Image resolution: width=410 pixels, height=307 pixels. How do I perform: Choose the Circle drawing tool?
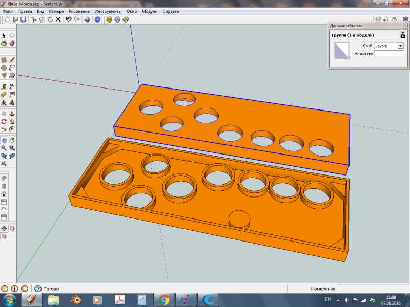[4, 68]
